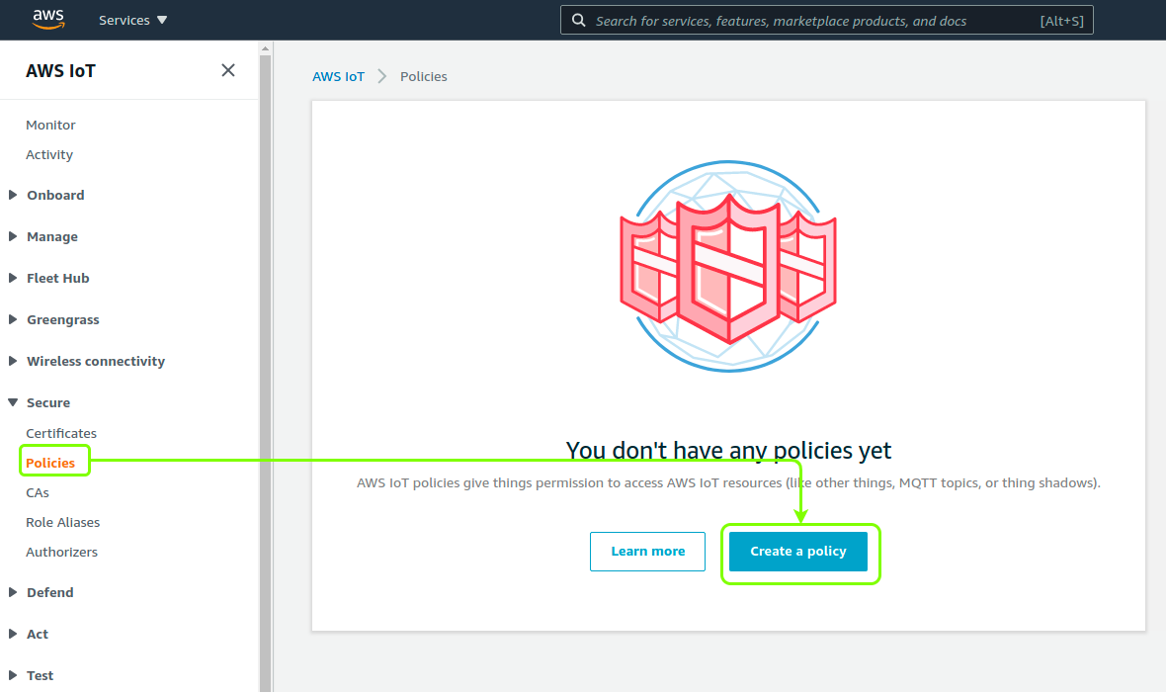Click the search magnifier icon

coord(578,20)
